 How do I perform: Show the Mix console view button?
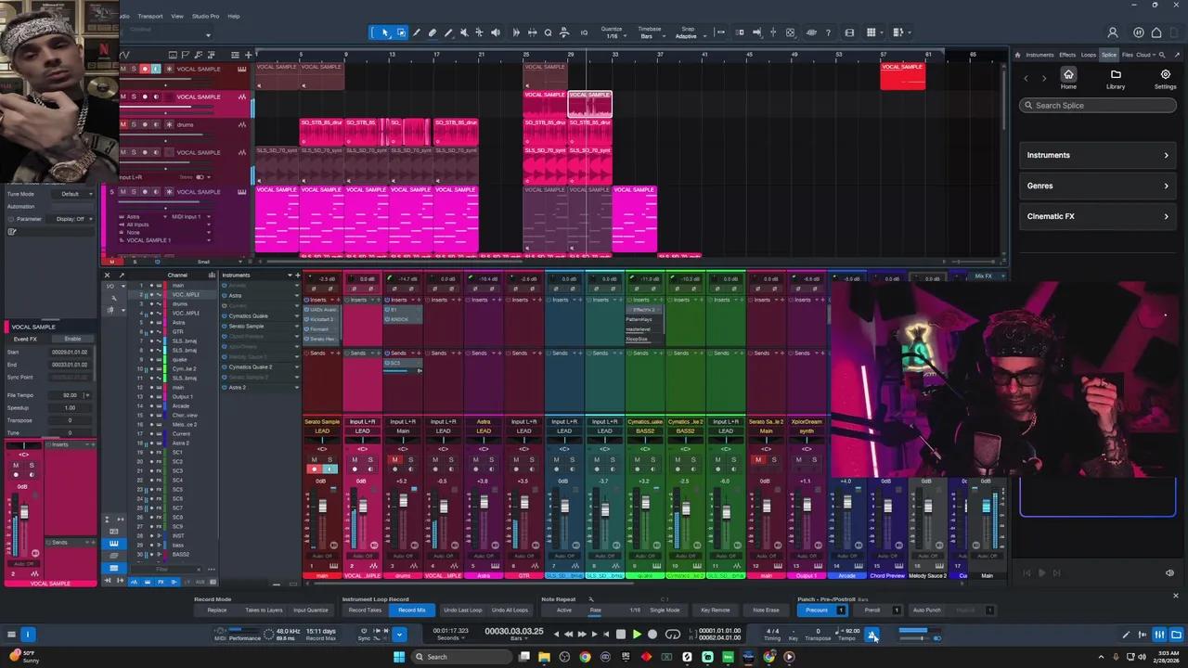pos(1159,635)
